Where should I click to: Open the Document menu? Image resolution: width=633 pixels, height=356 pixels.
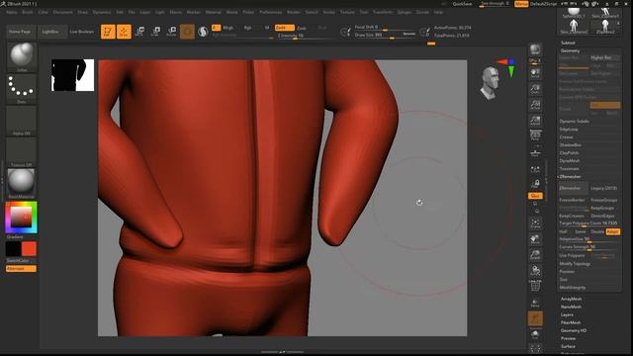pos(63,12)
